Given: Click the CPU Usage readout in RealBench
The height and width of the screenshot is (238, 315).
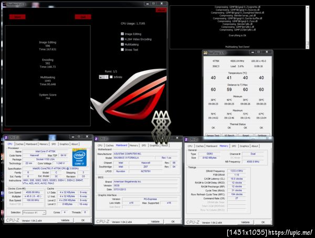Looking at the screenshot, I should tap(133, 24).
